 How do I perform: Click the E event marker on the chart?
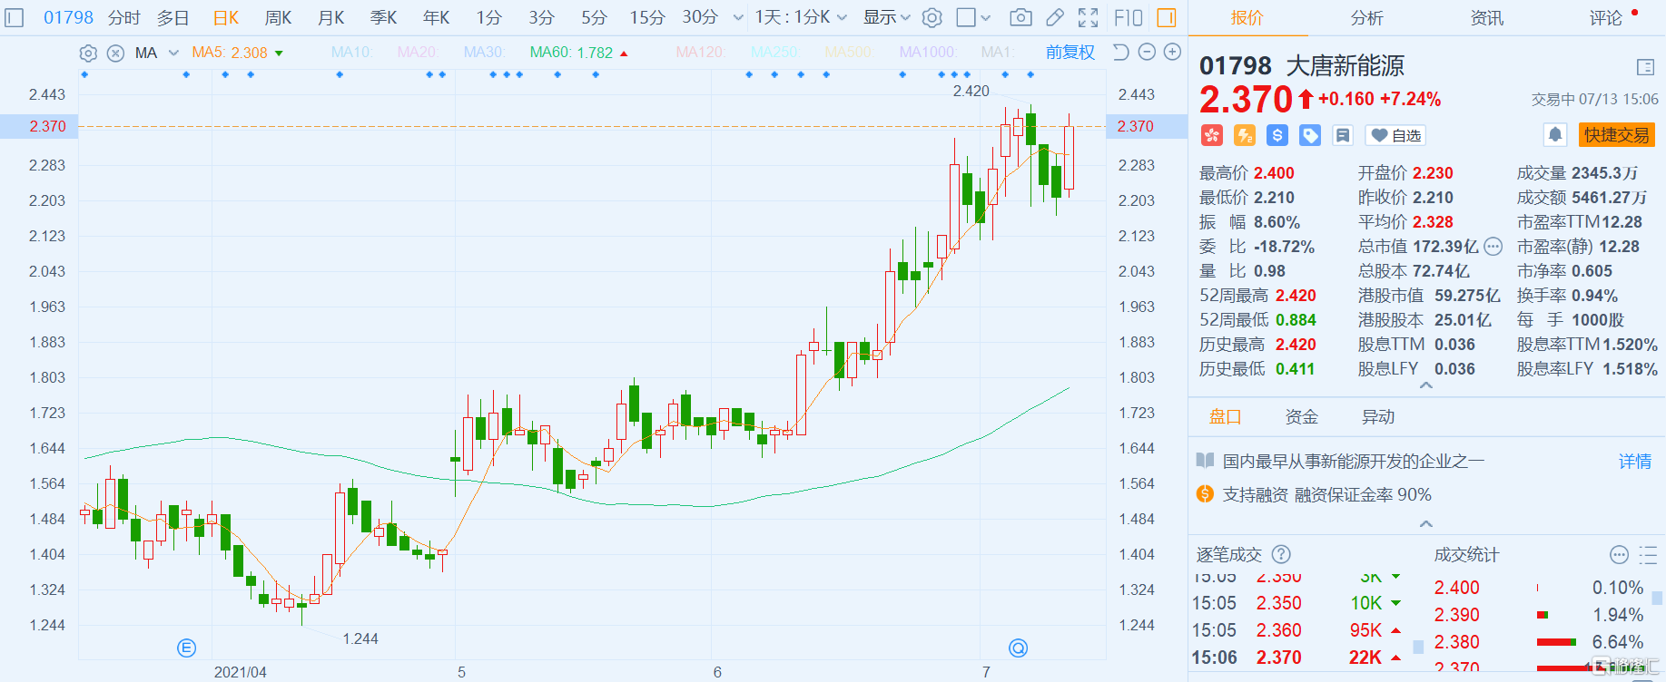(186, 648)
